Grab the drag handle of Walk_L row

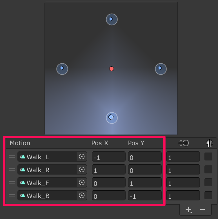(x=12, y=157)
